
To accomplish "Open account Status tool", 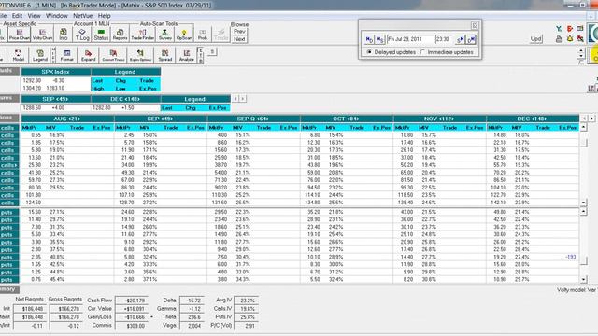I will tap(101, 35).
